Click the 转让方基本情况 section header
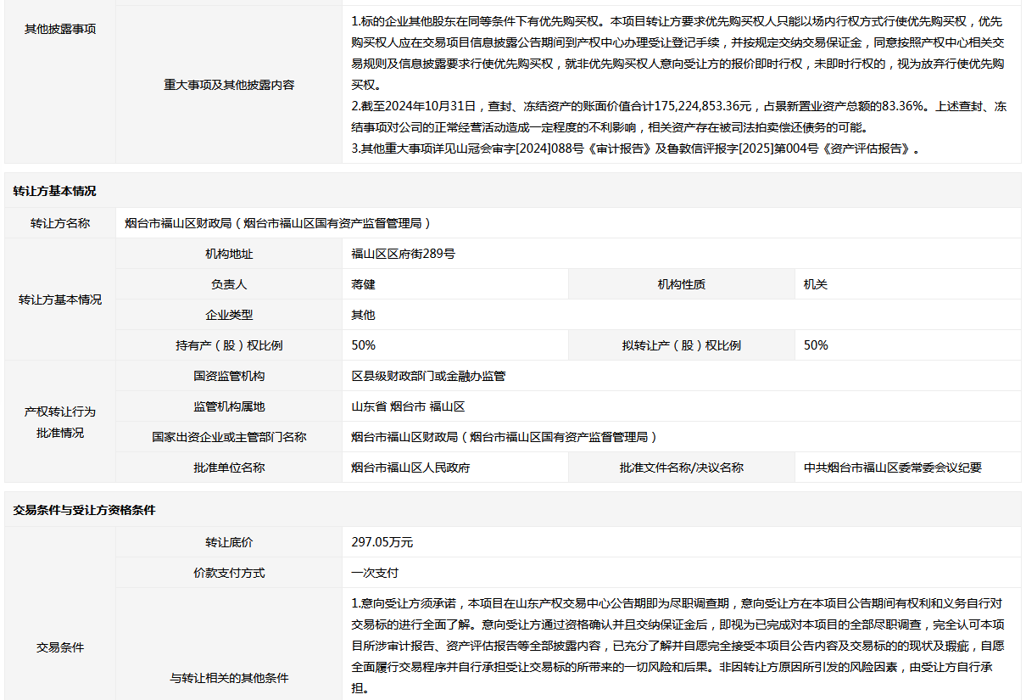This screenshot has height=700, width=1026. click(x=54, y=191)
